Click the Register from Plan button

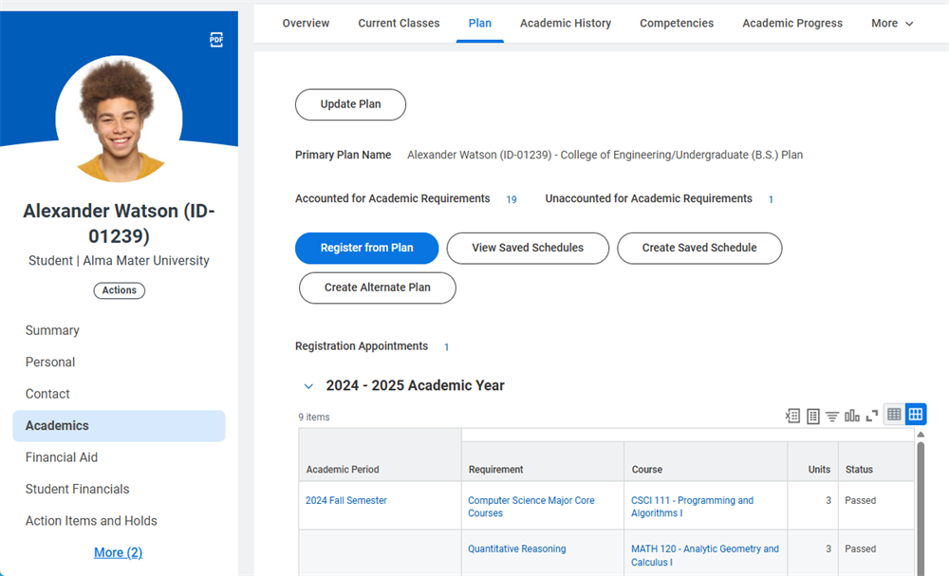click(366, 248)
